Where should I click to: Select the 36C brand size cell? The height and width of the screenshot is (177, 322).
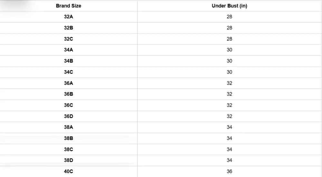pos(69,105)
